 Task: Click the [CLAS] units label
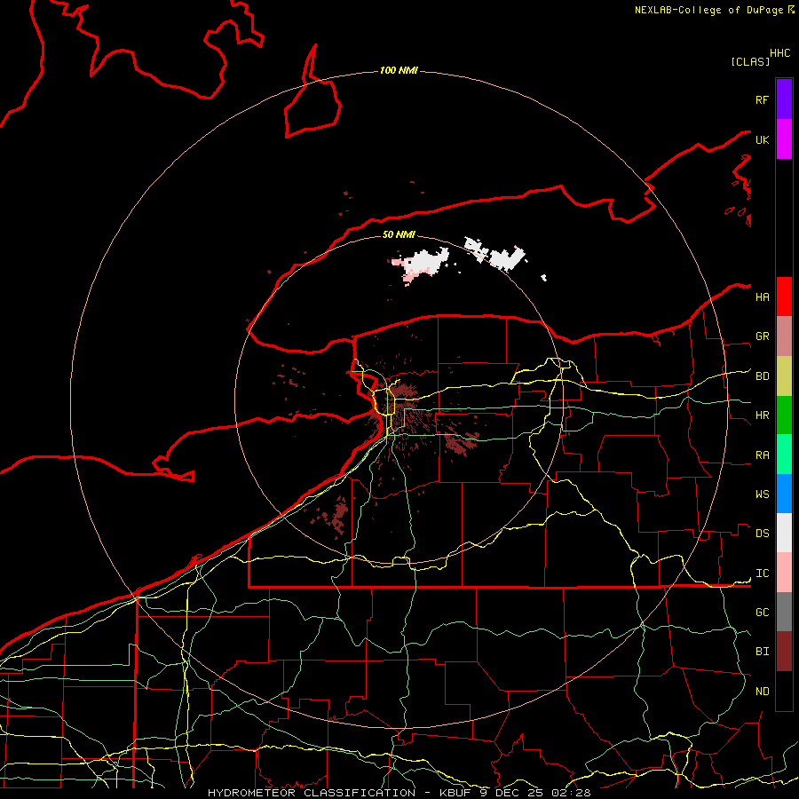tap(750, 61)
